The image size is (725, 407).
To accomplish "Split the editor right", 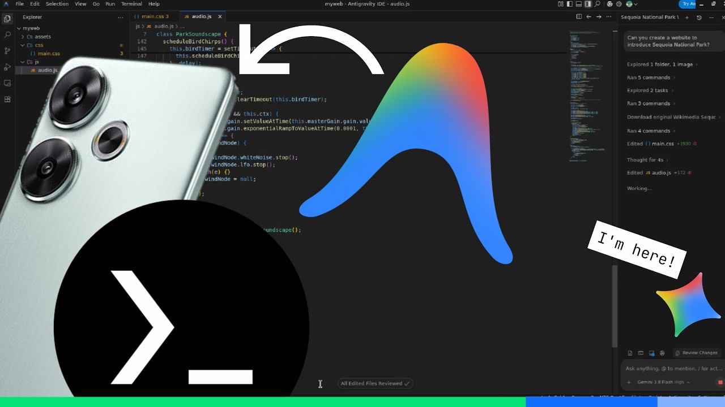I will [x=579, y=17].
